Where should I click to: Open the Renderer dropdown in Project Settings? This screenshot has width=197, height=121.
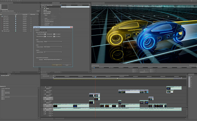[x=53, y=59]
